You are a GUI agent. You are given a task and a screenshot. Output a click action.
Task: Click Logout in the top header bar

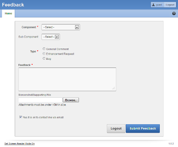pyautogui.click(x=170, y=5)
